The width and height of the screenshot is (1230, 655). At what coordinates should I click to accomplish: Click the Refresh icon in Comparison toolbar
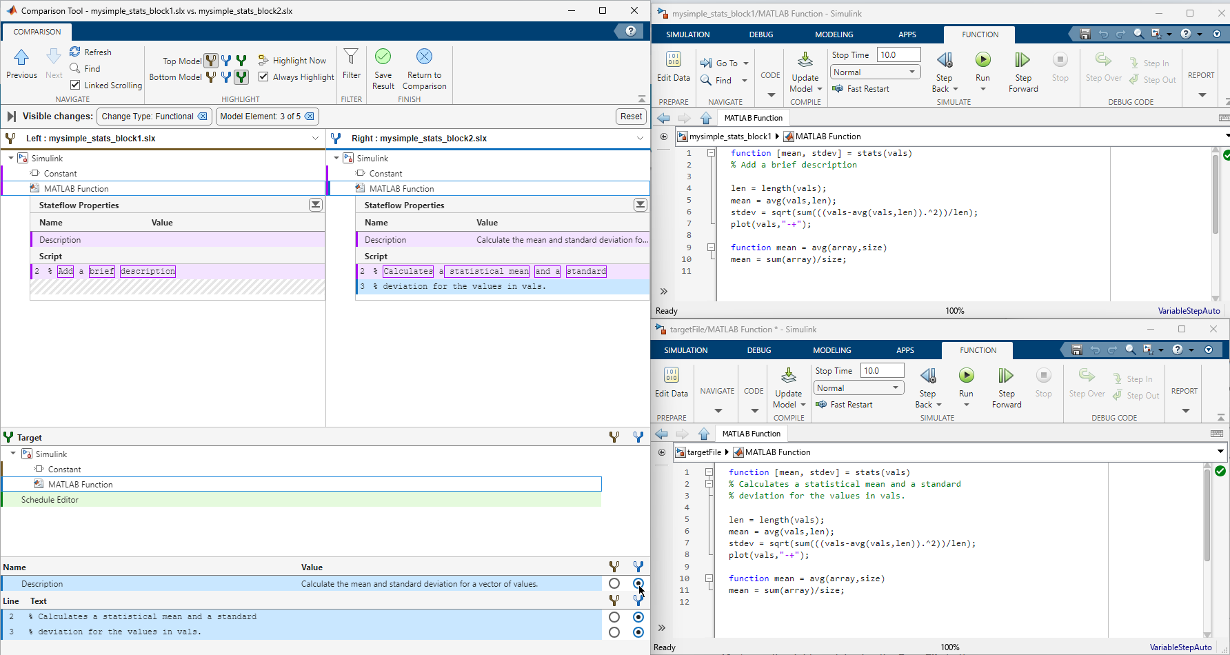75,52
